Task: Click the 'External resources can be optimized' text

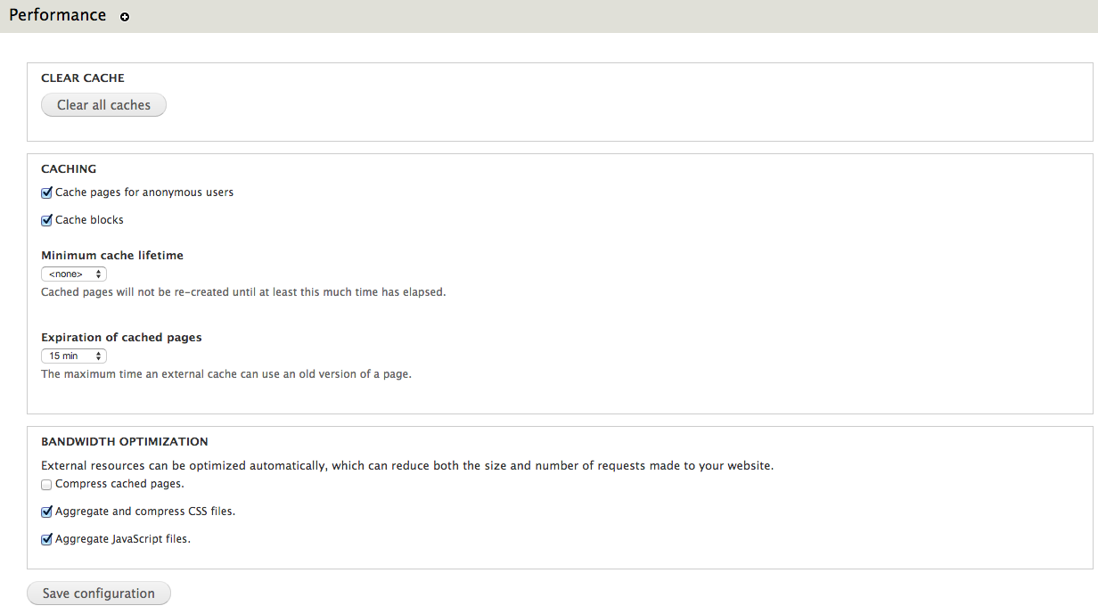Action: [407, 466]
